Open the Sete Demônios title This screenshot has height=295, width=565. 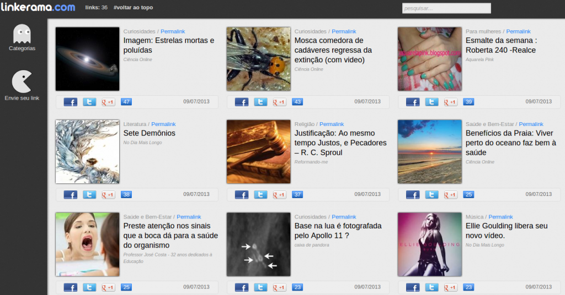(149, 133)
